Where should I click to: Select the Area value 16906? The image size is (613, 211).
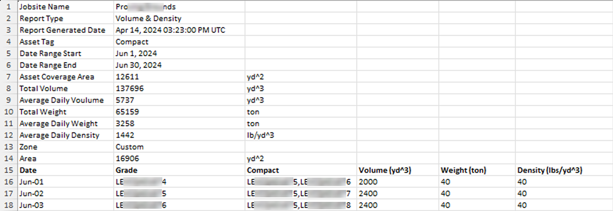[x=127, y=158]
